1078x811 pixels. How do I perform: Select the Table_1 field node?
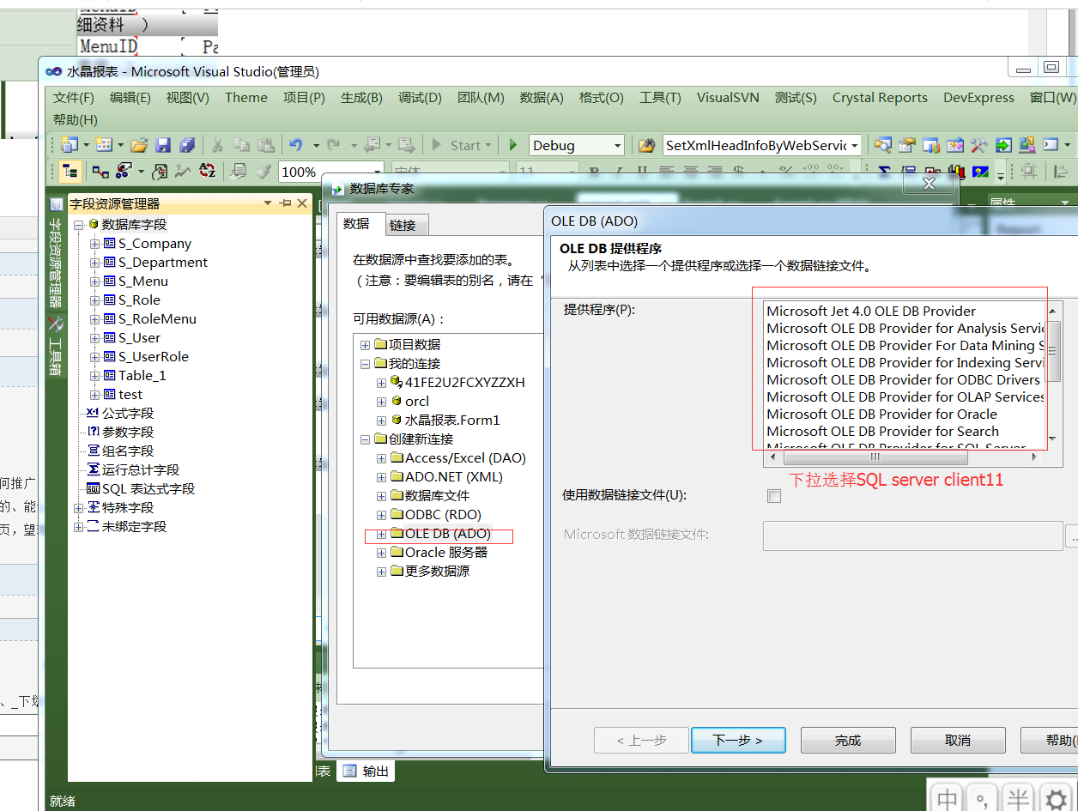click(x=142, y=376)
